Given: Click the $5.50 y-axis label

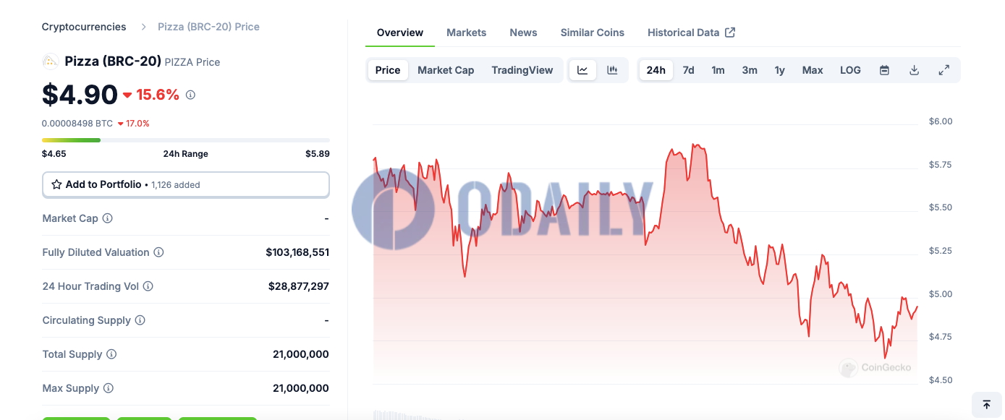Looking at the screenshot, I should (x=941, y=207).
